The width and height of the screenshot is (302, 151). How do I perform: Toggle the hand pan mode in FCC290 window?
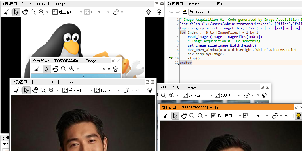click(x=184, y=116)
